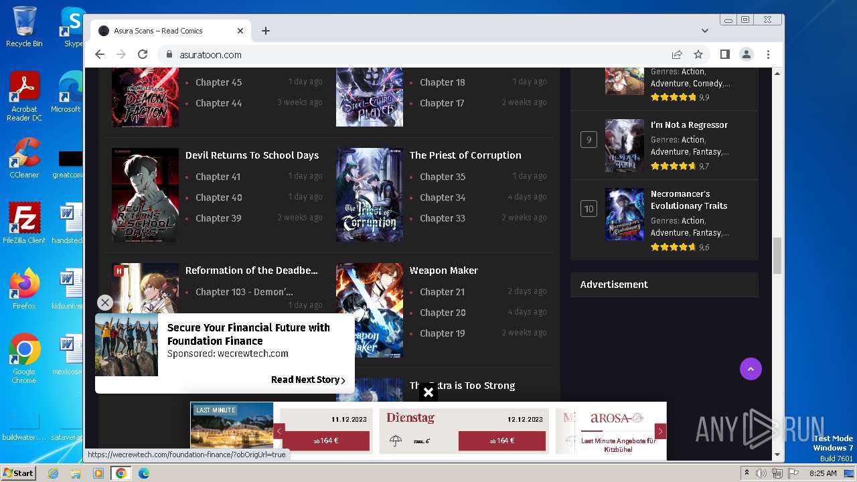Open Demon Faction Chapter 45

coord(218,82)
